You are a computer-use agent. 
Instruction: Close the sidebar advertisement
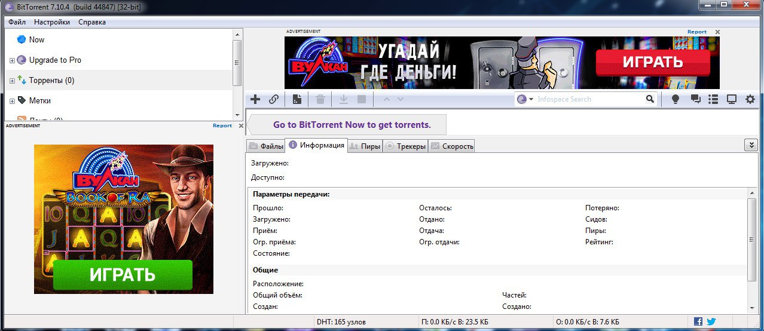point(241,125)
